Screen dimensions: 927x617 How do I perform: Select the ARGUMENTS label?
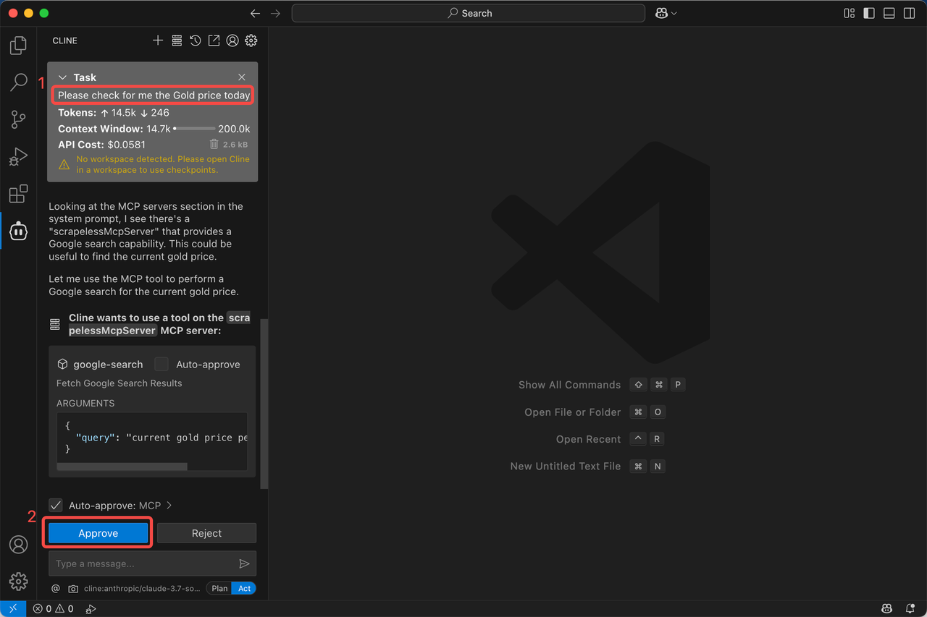coord(85,404)
